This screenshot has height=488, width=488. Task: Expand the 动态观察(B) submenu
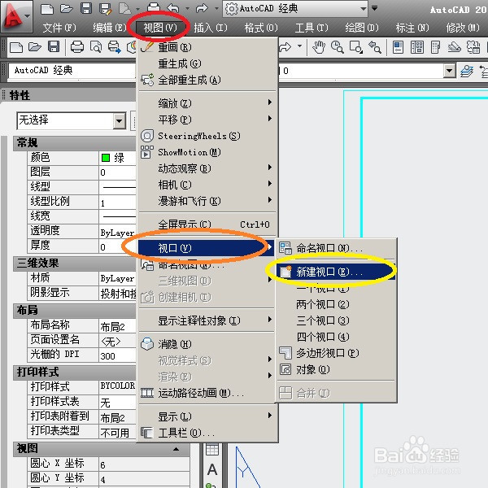click(x=207, y=168)
